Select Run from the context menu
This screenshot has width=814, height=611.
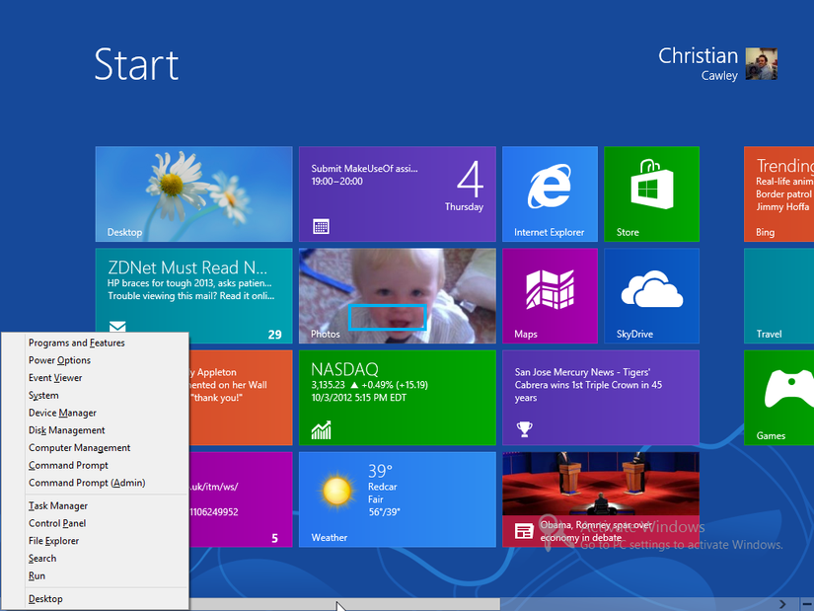[x=37, y=575]
